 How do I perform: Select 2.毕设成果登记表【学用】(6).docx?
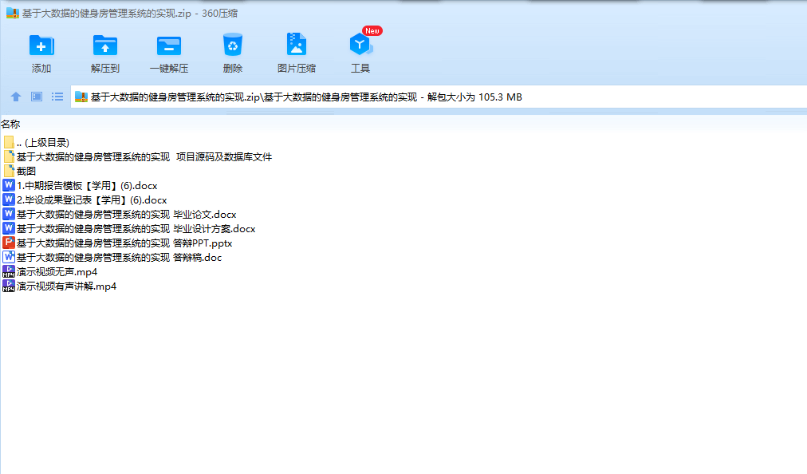(85, 200)
